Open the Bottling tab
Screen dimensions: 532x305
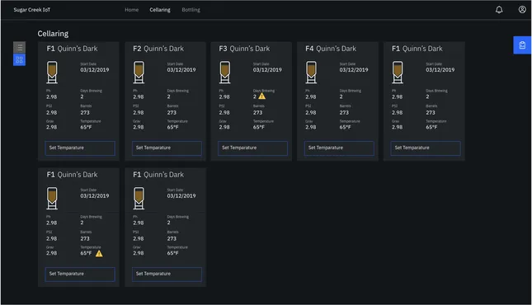191,10
